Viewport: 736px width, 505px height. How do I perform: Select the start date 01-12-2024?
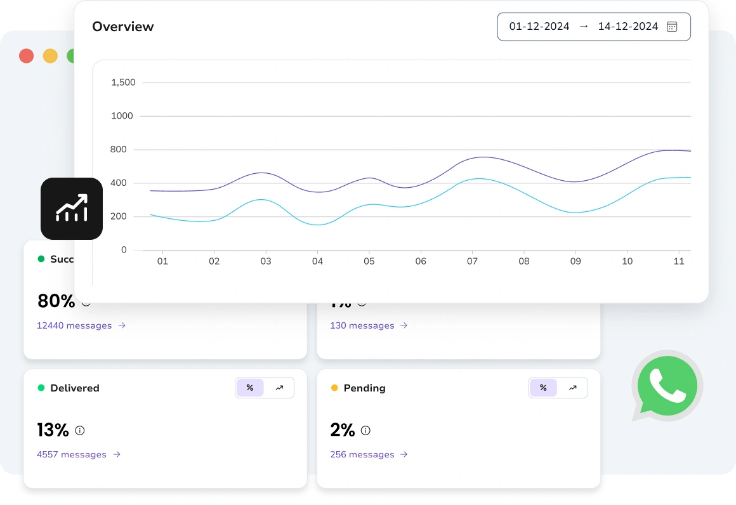pyautogui.click(x=541, y=26)
